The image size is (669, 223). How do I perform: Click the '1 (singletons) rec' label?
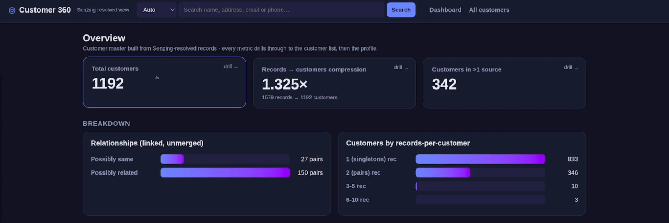371,159
